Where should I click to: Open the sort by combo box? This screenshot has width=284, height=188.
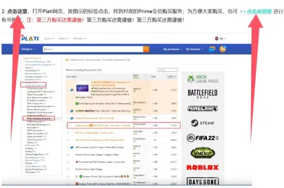[x=167, y=70]
